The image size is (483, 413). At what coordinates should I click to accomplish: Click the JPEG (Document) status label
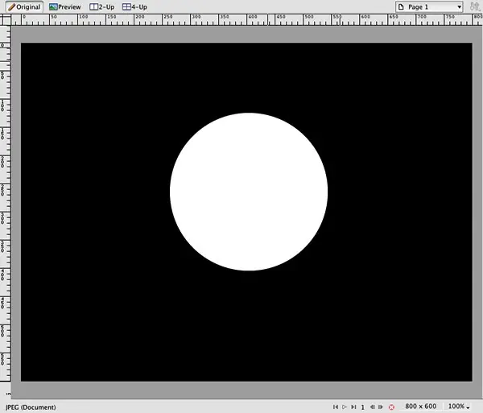pyautogui.click(x=29, y=407)
